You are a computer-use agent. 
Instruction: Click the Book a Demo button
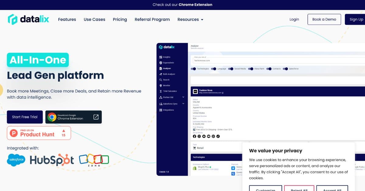coord(324,19)
